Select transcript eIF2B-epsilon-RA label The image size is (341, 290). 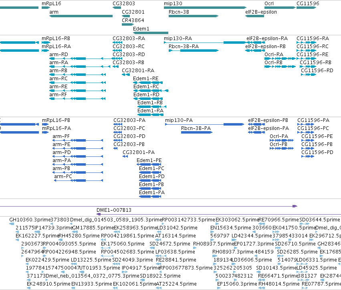[x=267, y=39]
